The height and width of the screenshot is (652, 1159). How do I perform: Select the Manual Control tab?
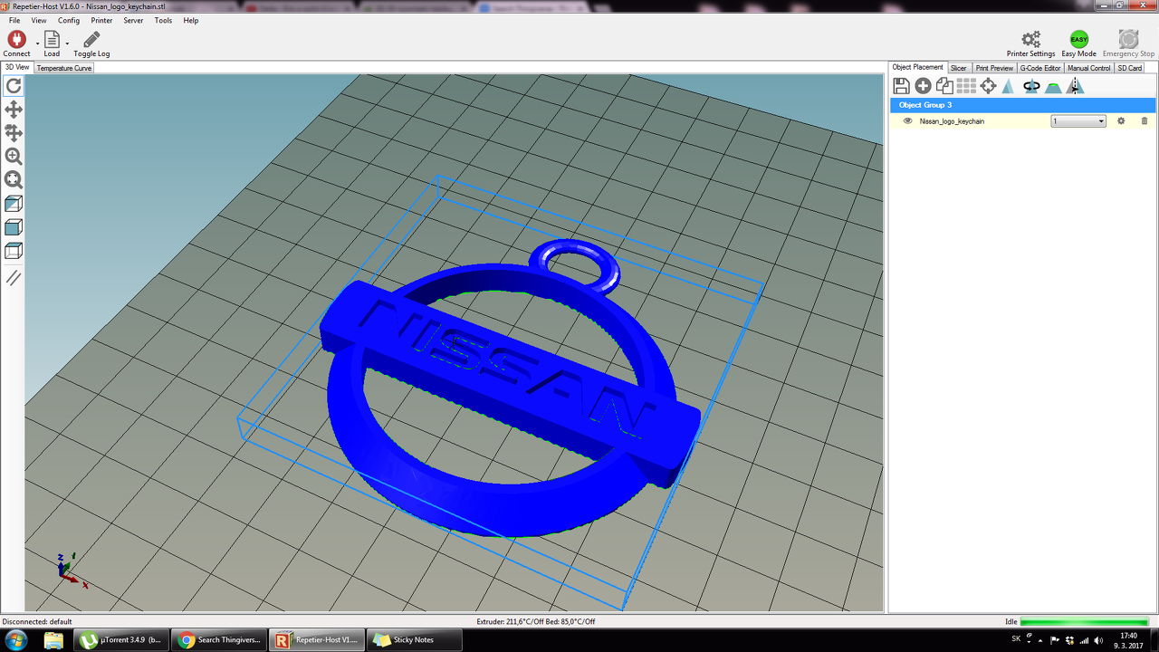1088,68
